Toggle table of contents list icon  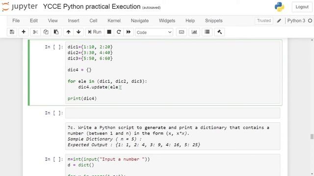tap(207, 32)
